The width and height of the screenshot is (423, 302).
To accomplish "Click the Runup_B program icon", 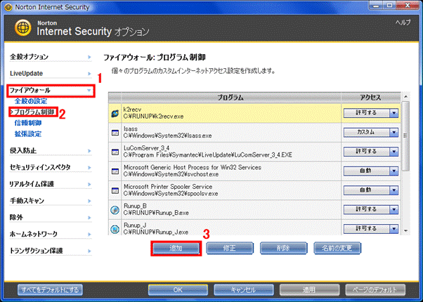I will coord(115,210).
